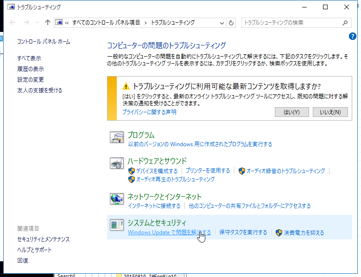Open the プログラム category heading
This screenshot has height=277, width=361.
tap(141, 135)
